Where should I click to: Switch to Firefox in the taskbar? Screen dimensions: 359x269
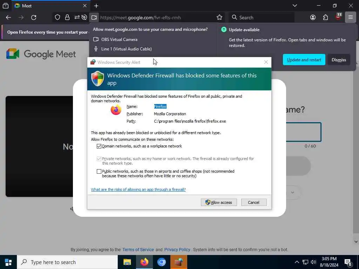[x=144, y=262]
